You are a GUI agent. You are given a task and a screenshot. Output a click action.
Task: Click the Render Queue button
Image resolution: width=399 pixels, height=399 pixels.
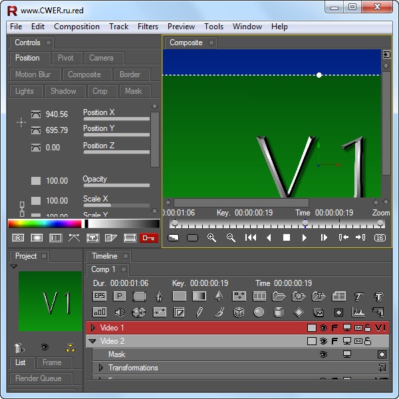(39, 378)
